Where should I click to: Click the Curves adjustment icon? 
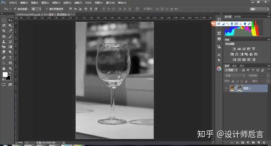pyautogui.click(x=244, y=49)
